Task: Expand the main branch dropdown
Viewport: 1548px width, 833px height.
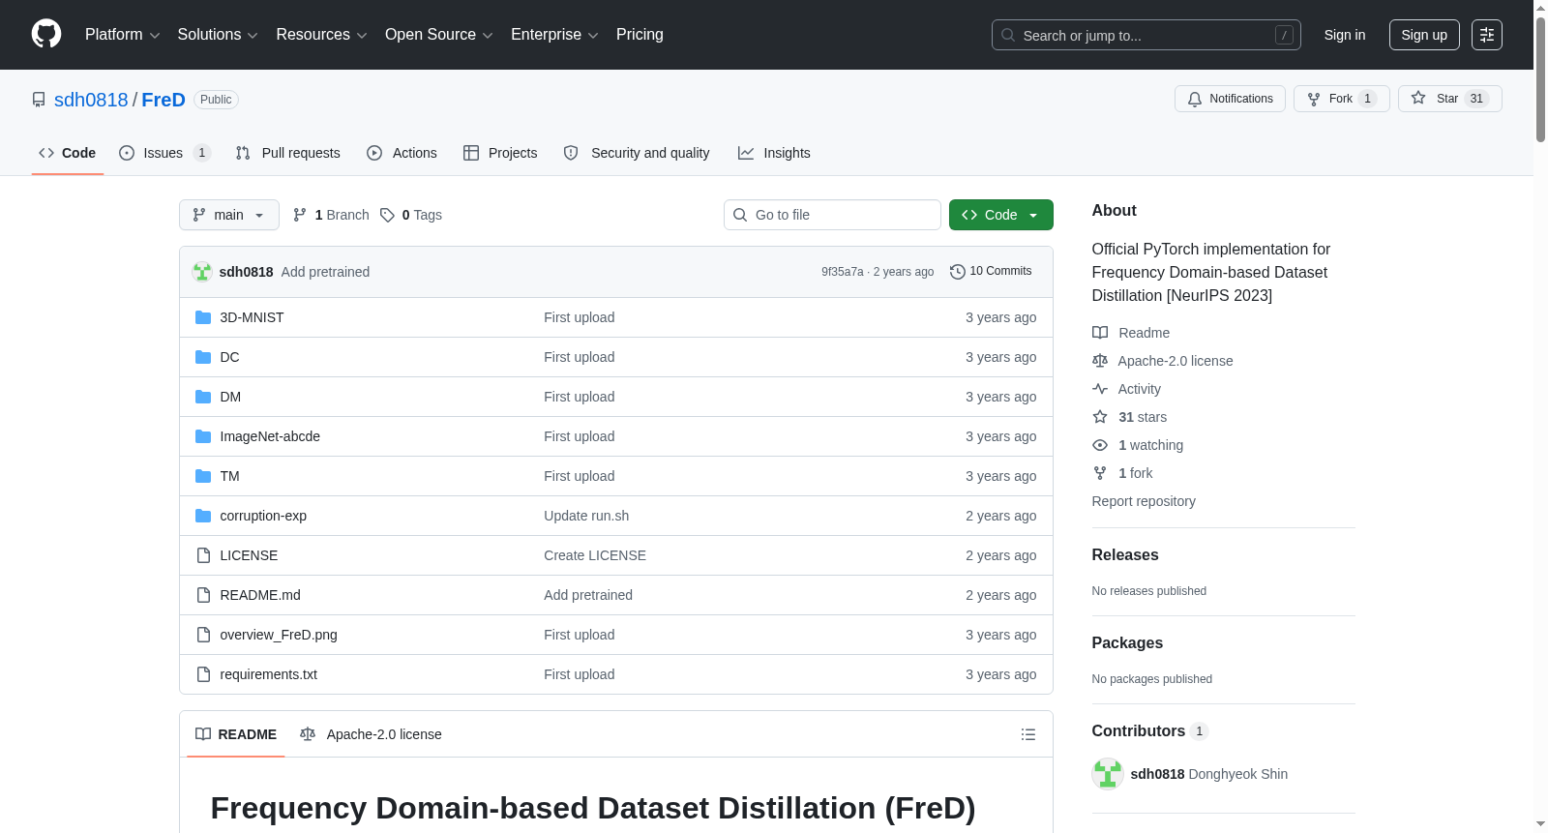Action: [x=229, y=215]
